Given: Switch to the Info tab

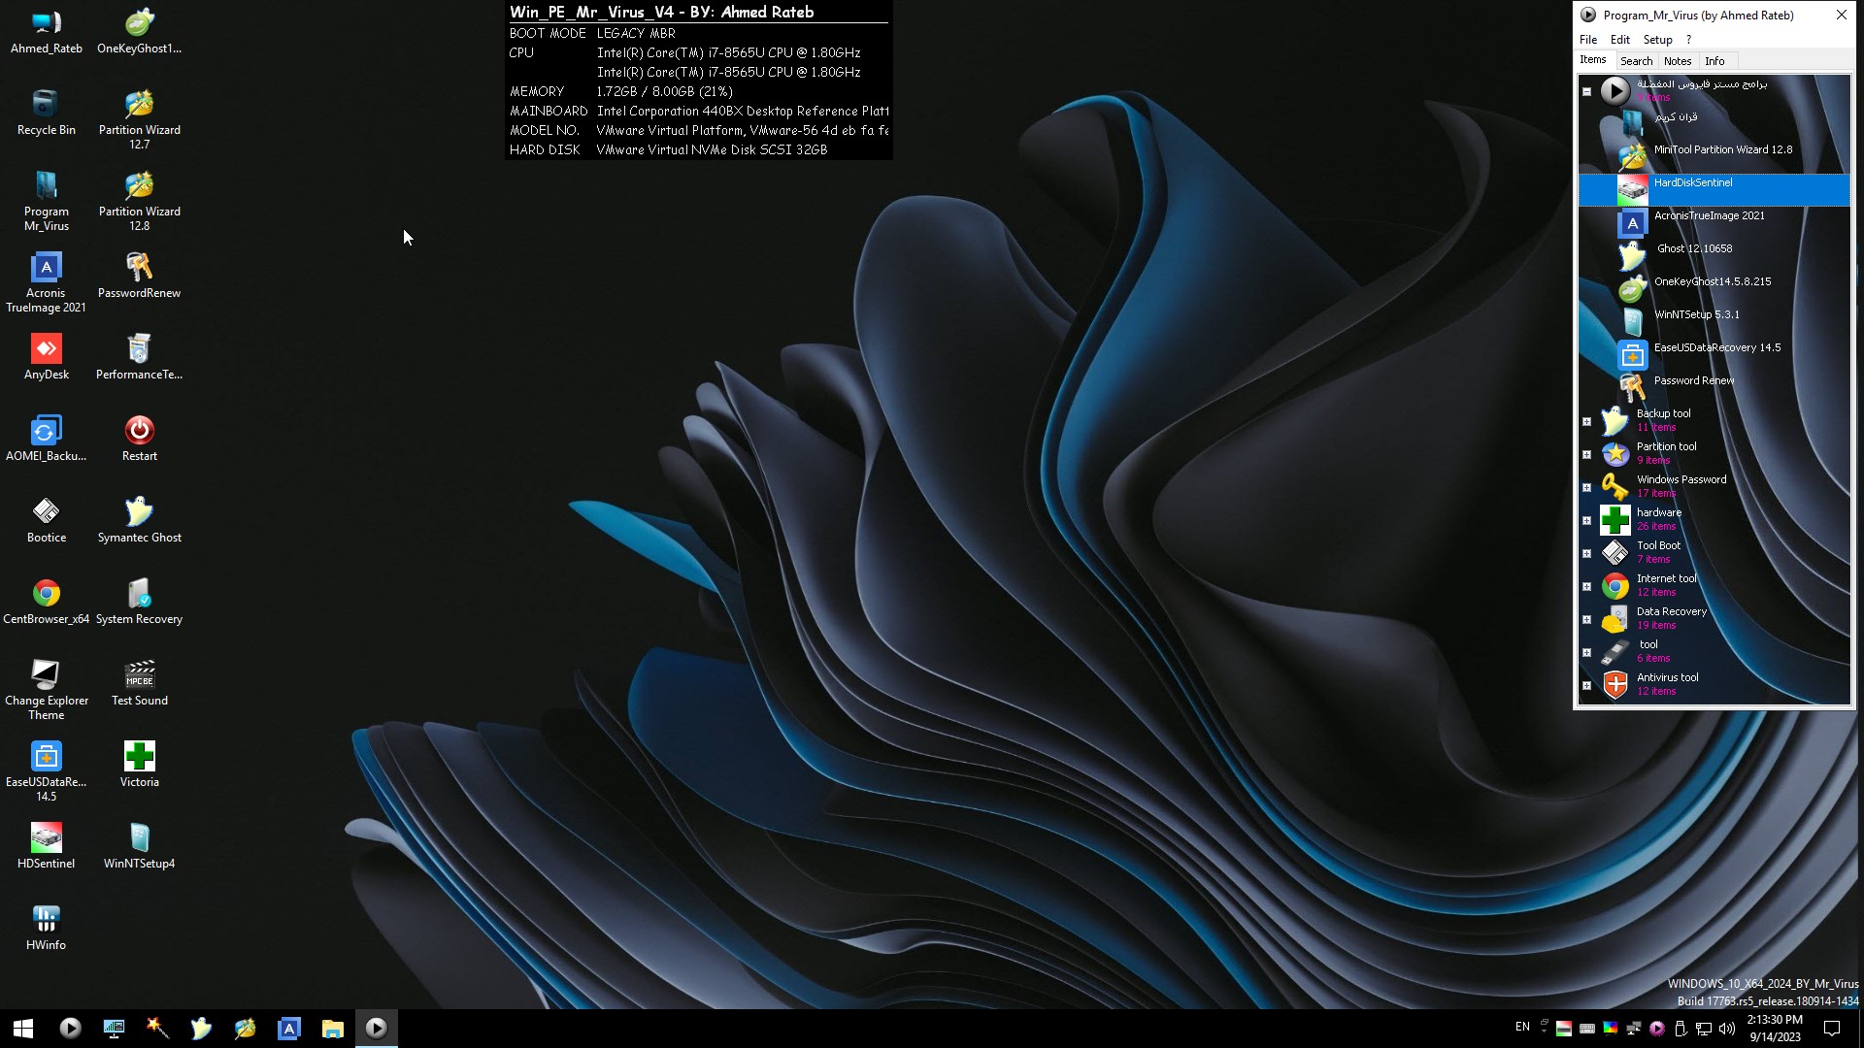Looking at the screenshot, I should click(x=1715, y=61).
